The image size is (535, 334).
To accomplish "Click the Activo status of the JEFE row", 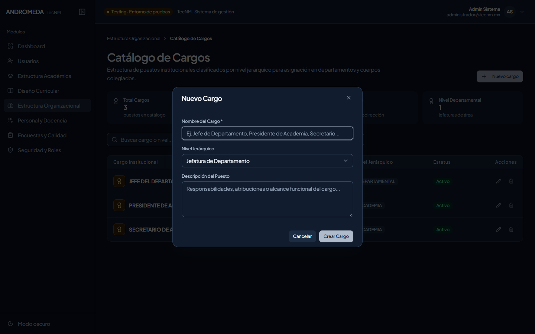I will pos(443,181).
